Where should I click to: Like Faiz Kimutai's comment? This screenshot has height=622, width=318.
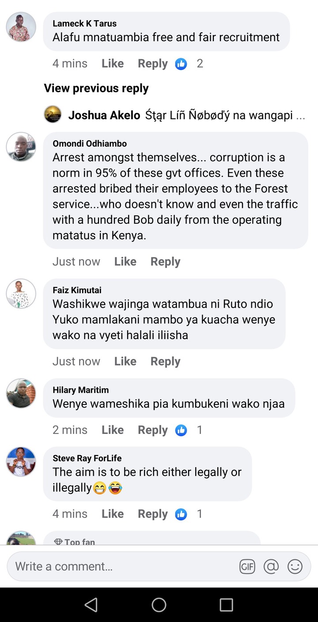pyautogui.click(x=125, y=361)
